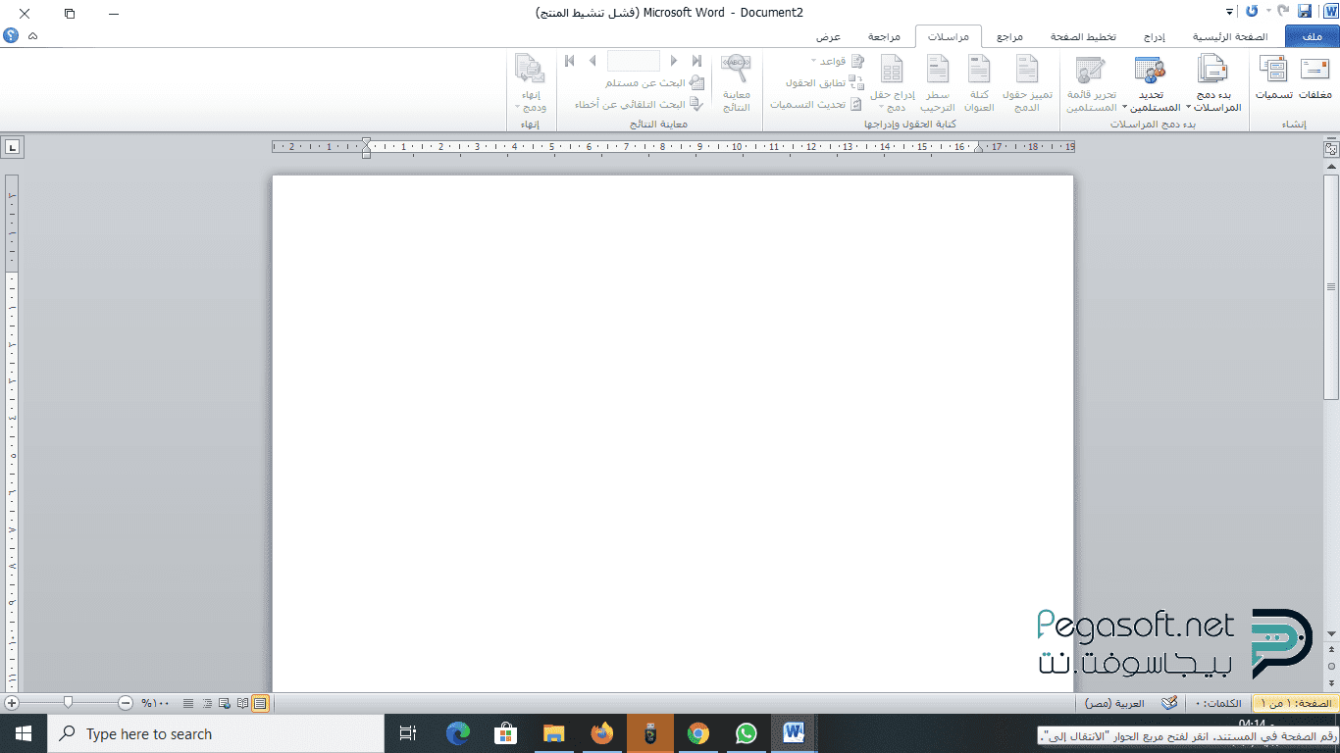Expand Select Recipients (تحديد المستلمين) dropdown
Image resolution: width=1340 pixels, height=753 pixels.
coord(1150,83)
